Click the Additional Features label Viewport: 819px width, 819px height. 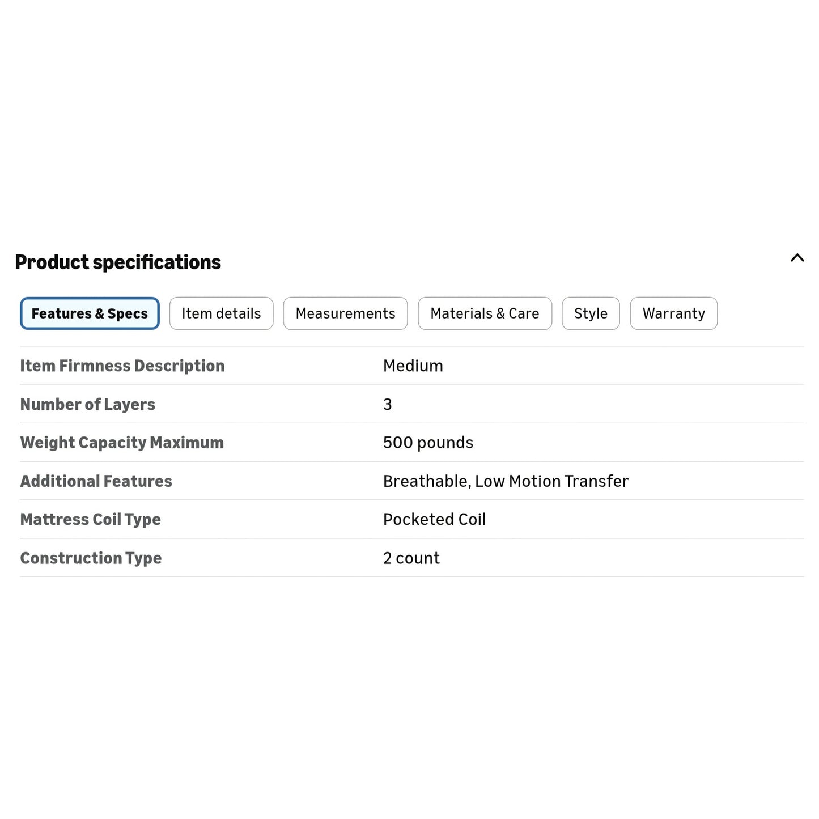(96, 481)
